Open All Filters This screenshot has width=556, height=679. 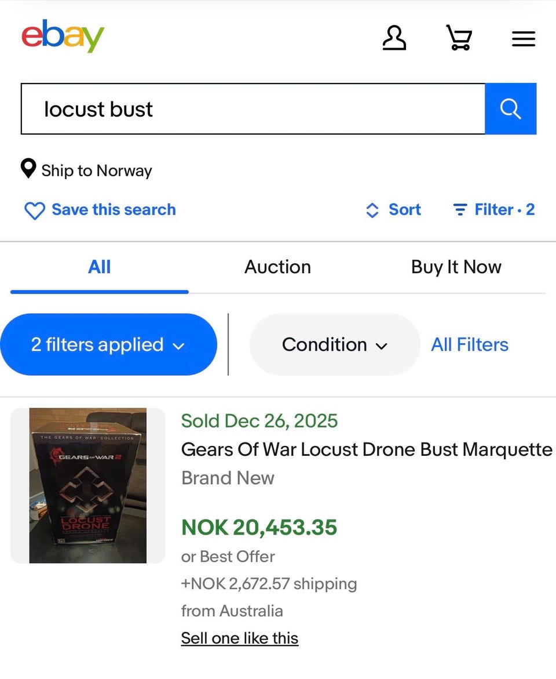470,344
